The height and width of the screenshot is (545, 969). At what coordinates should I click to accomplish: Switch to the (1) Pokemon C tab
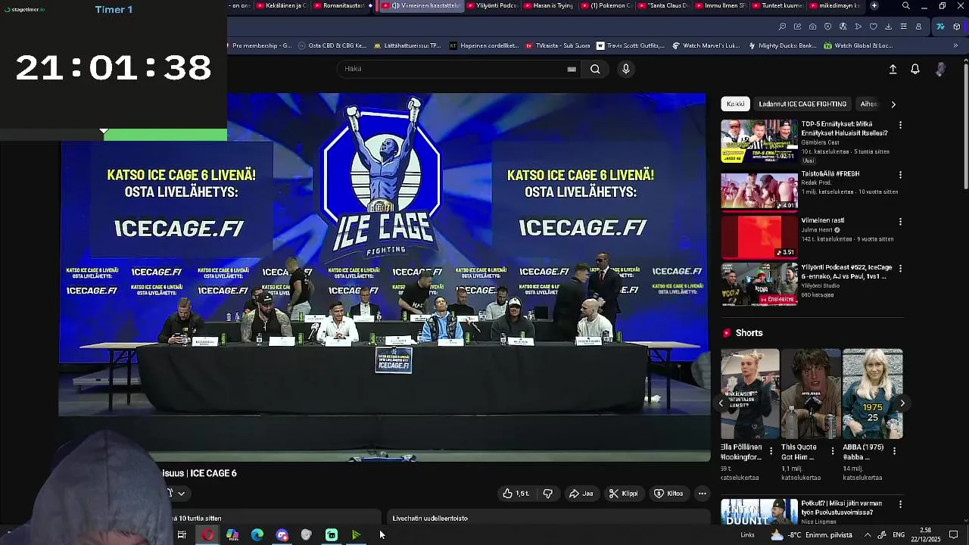tap(606, 5)
